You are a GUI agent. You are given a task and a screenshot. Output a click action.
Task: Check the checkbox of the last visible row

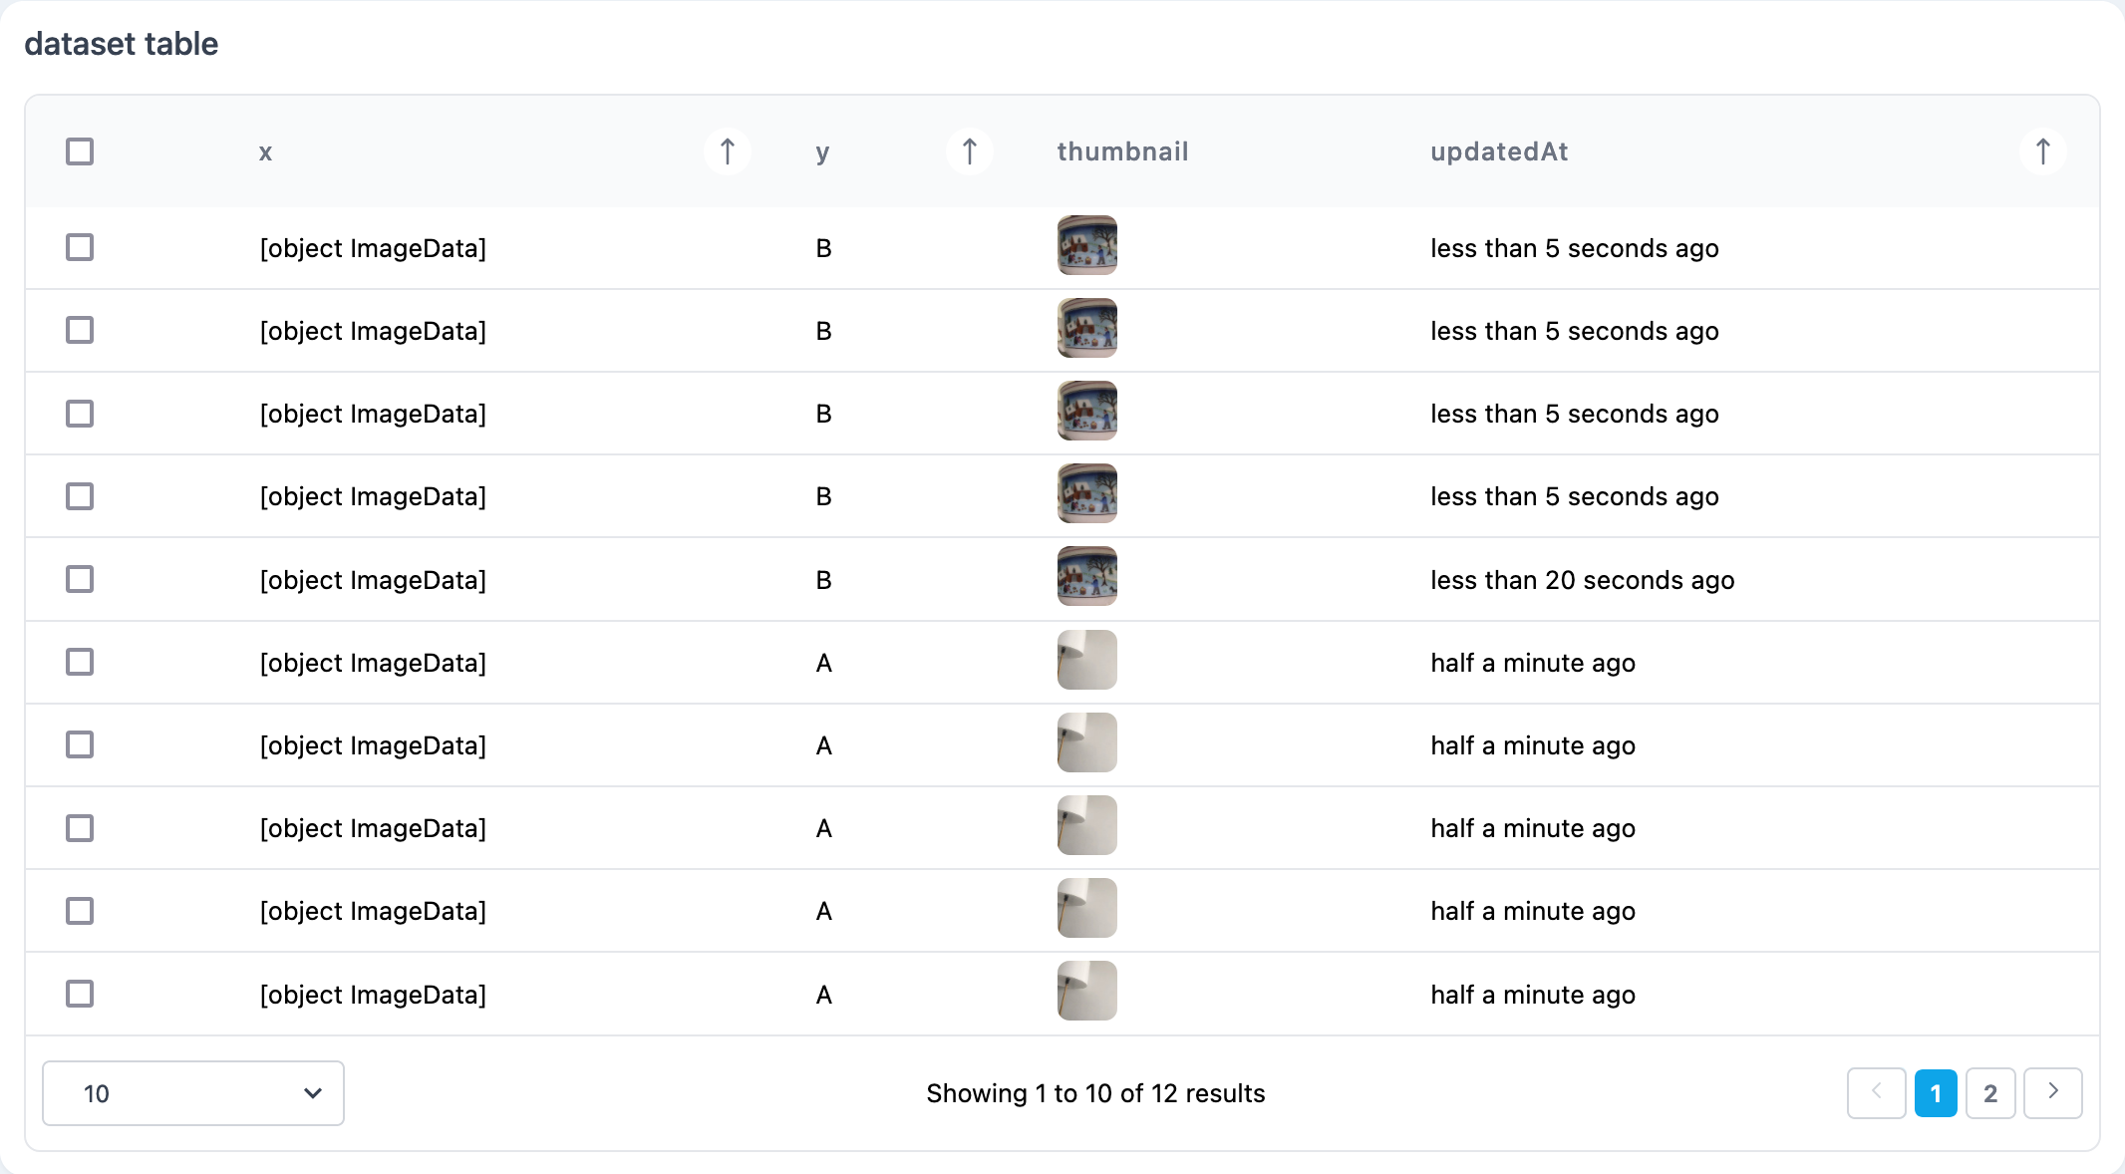tap(80, 994)
